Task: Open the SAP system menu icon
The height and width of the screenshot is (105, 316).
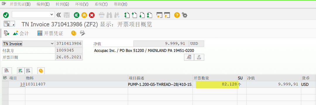Action: 4,4
